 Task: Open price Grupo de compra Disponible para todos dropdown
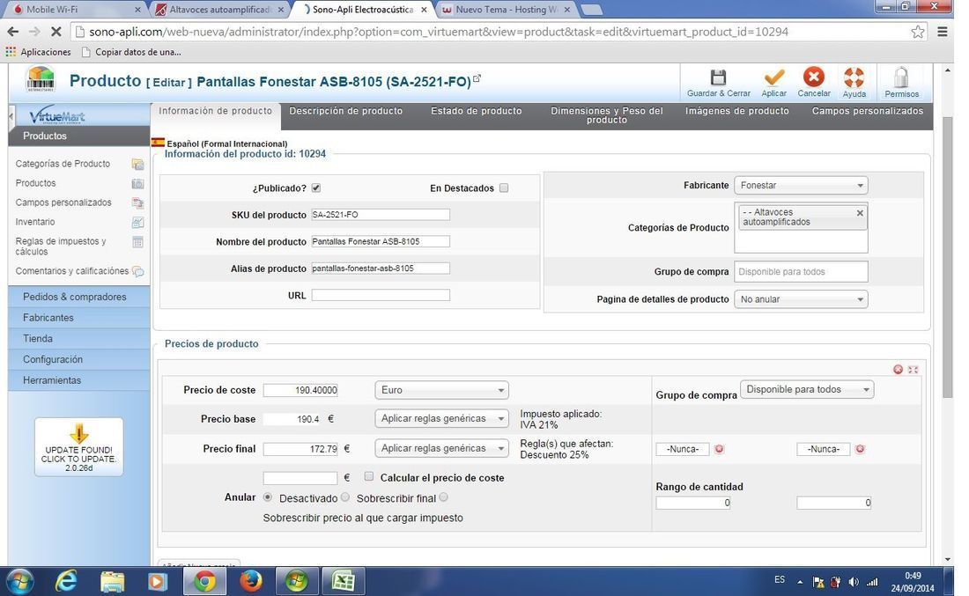coord(806,389)
